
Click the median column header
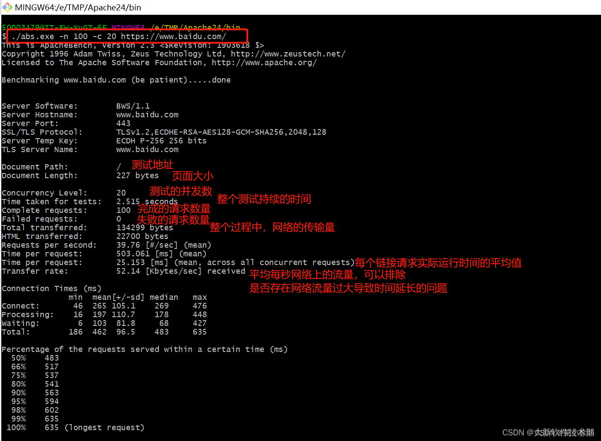tap(164, 297)
